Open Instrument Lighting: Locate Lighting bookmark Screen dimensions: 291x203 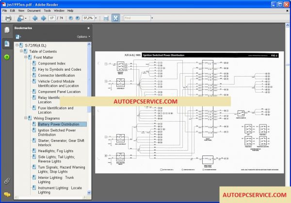tap(60, 190)
